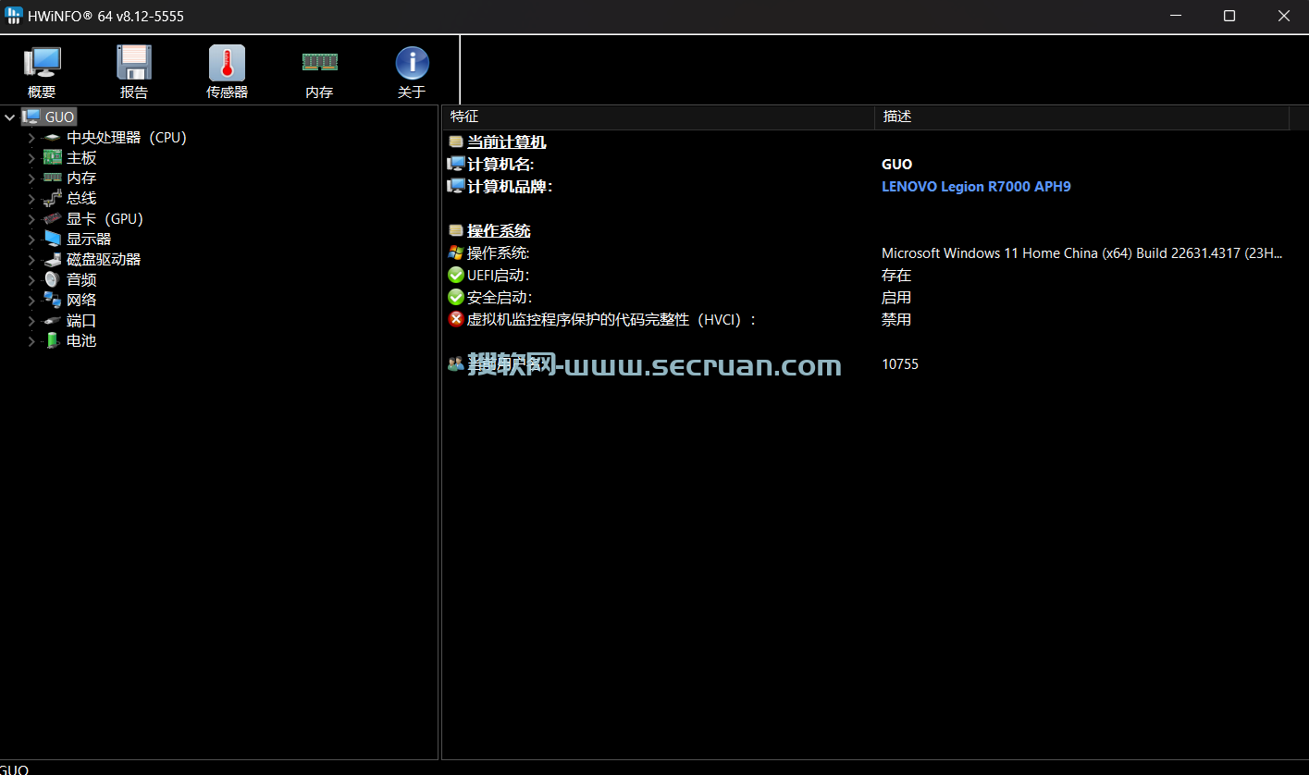Image resolution: width=1309 pixels, height=775 pixels.
Task: Click the 安全启动 value 启用
Action: coord(896,297)
